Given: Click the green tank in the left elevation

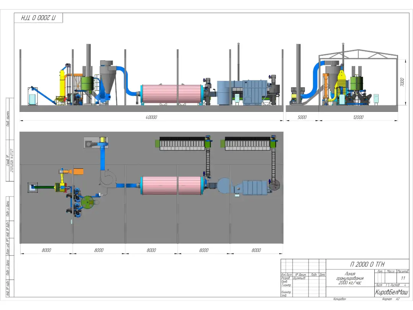Looking at the screenshot, I should (88, 83).
